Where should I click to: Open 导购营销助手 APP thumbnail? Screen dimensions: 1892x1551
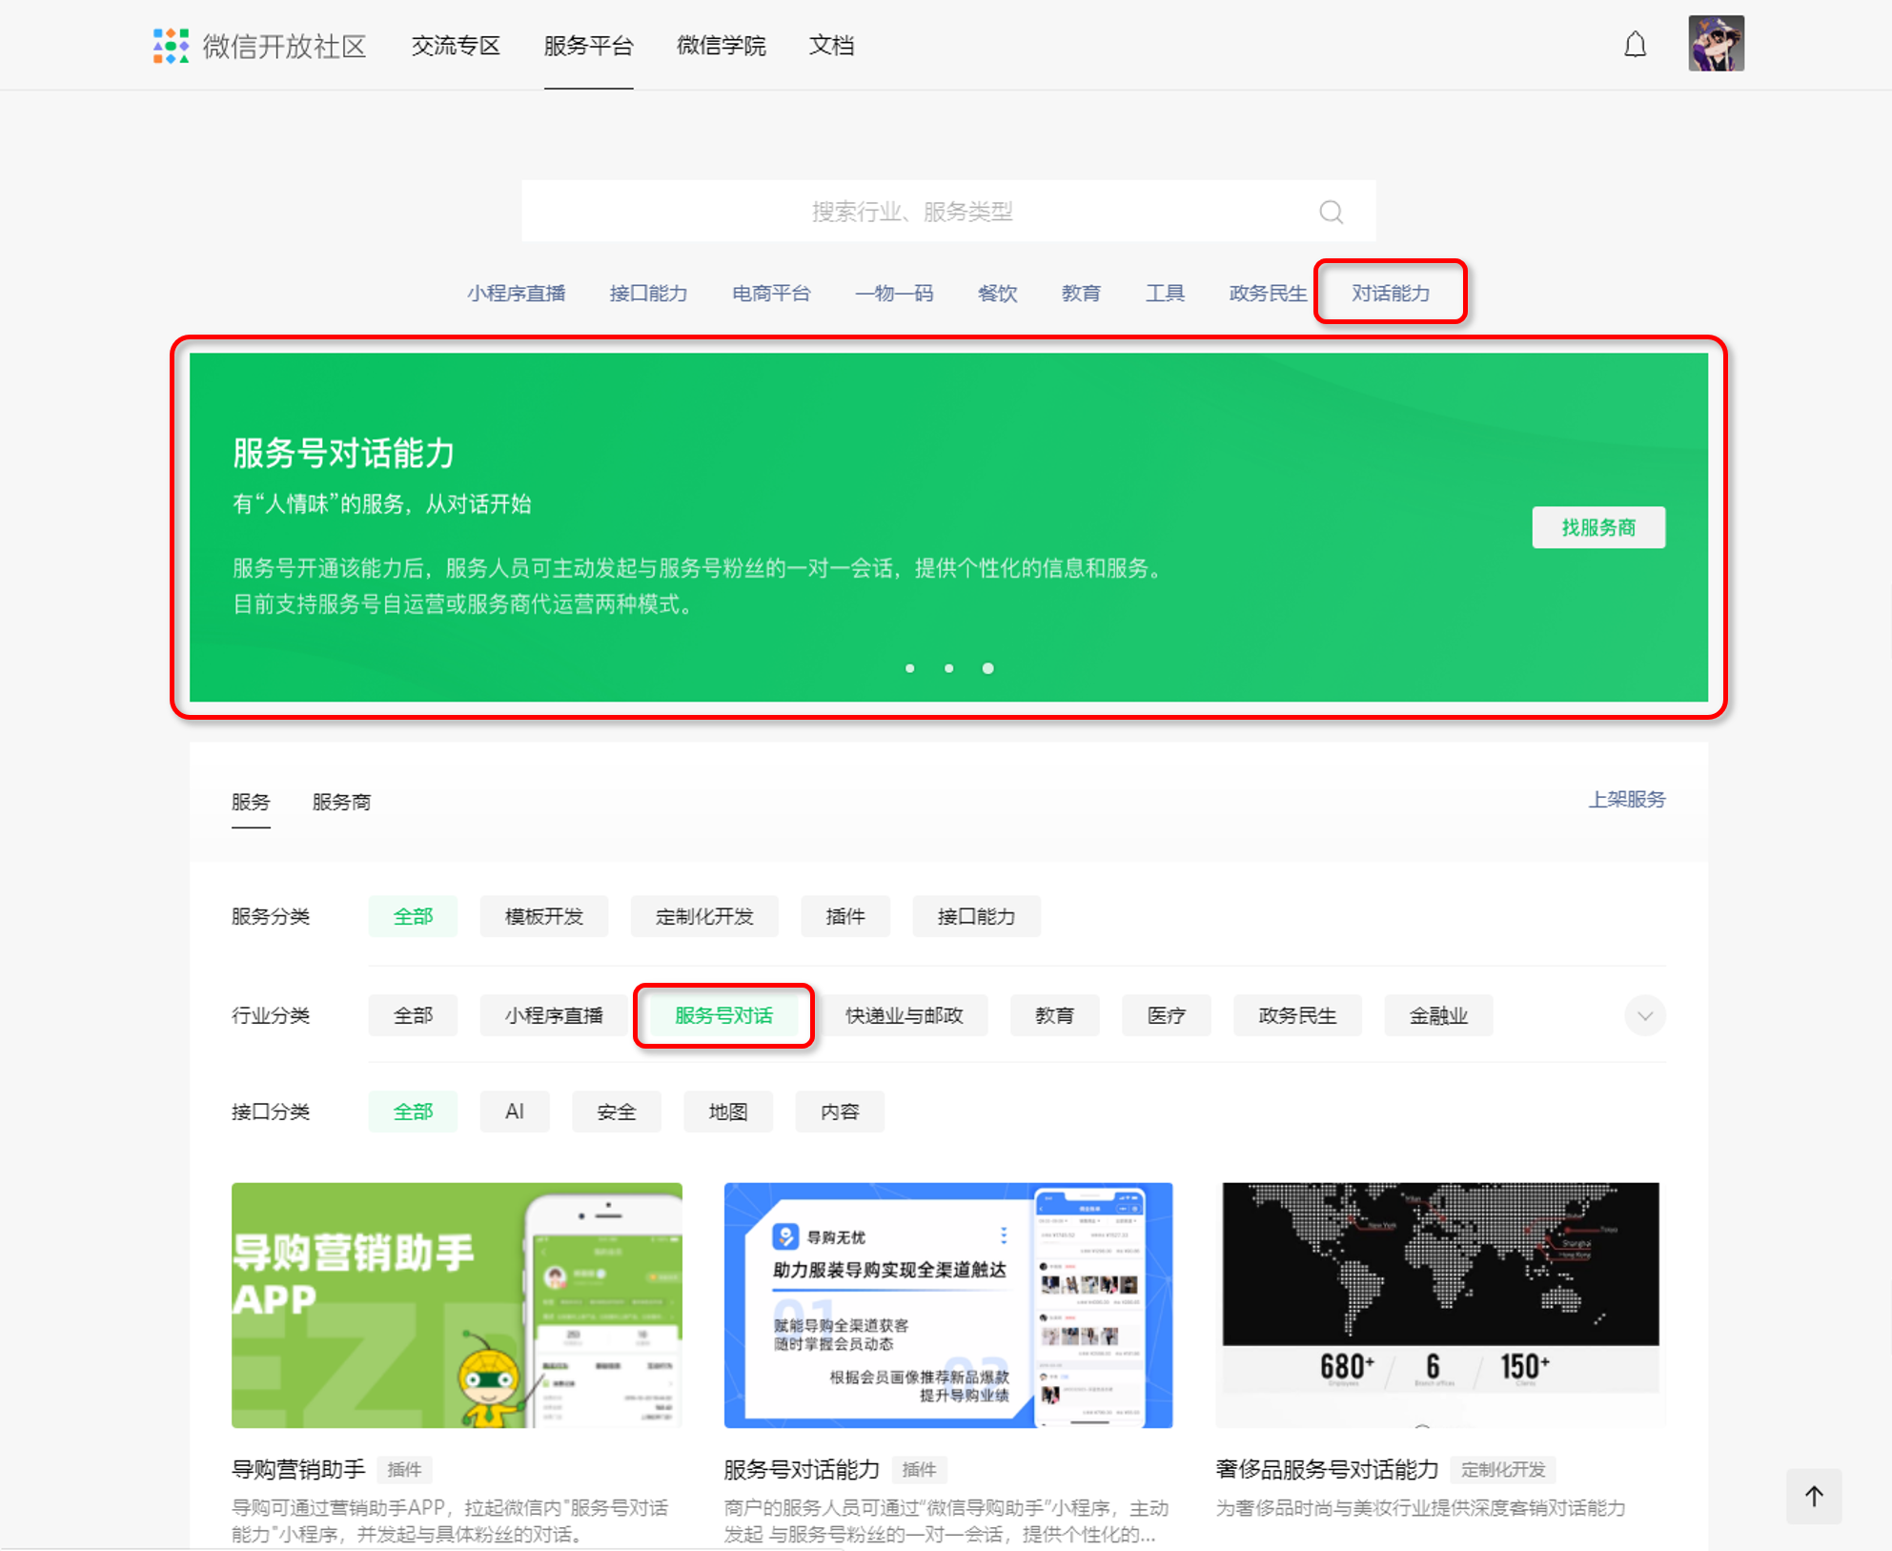click(457, 1304)
